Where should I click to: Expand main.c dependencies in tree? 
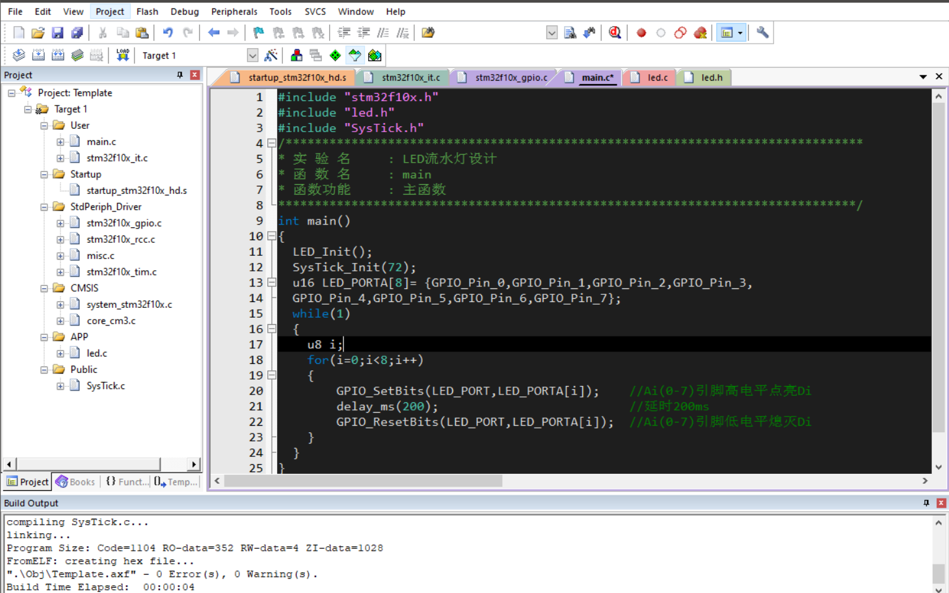coord(60,142)
